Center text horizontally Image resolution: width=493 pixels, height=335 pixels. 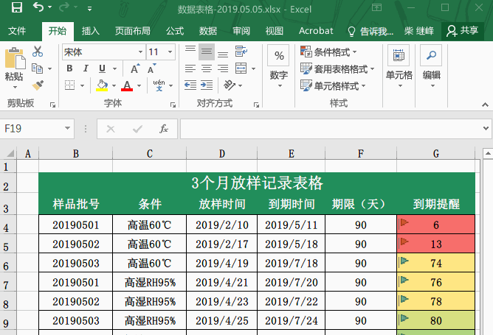(x=207, y=68)
